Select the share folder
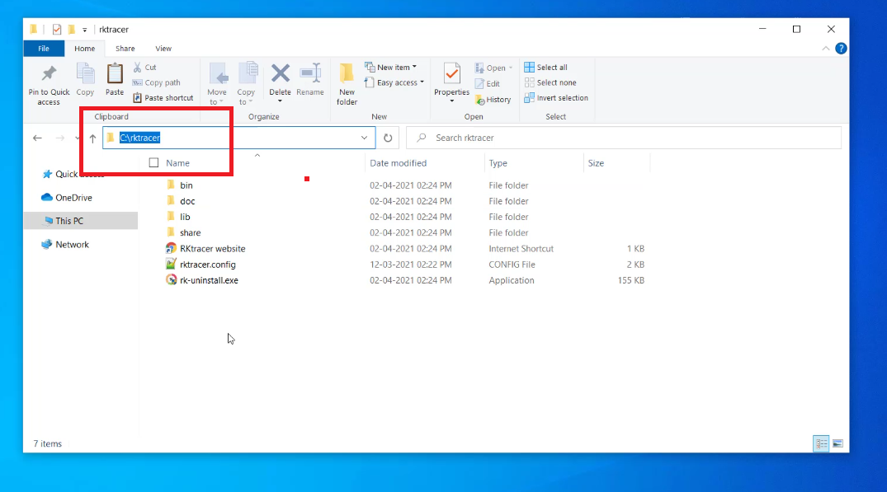The height and width of the screenshot is (492, 887). pos(184,232)
